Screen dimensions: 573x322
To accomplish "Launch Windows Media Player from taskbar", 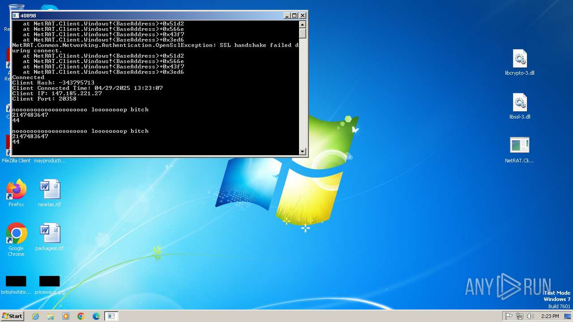I will point(66,316).
